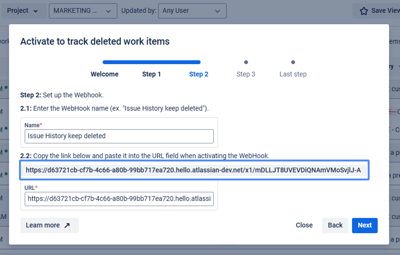Select the highlighted webhook link to copy
The width and height of the screenshot is (400, 255).
tap(194, 170)
